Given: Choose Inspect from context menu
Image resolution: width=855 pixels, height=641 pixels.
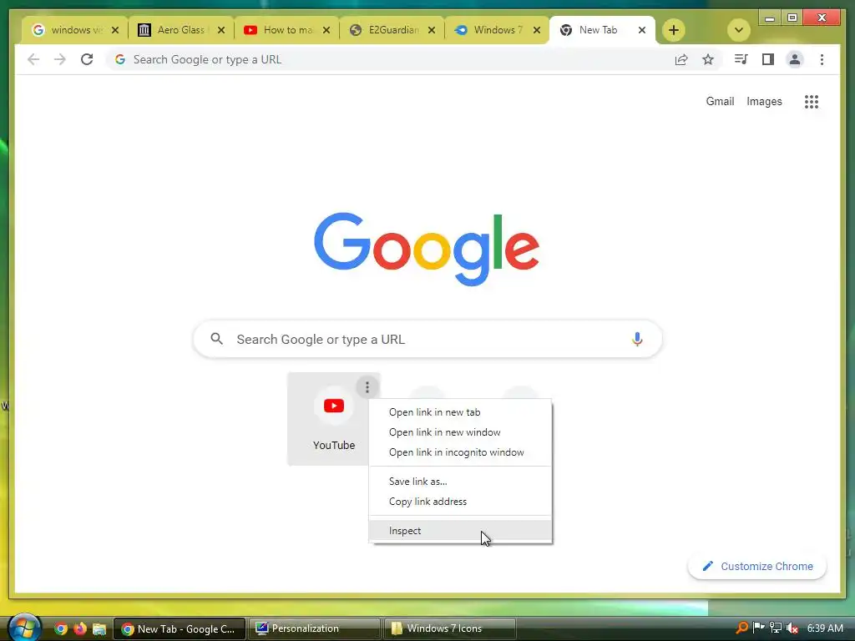Looking at the screenshot, I should [x=460, y=530].
